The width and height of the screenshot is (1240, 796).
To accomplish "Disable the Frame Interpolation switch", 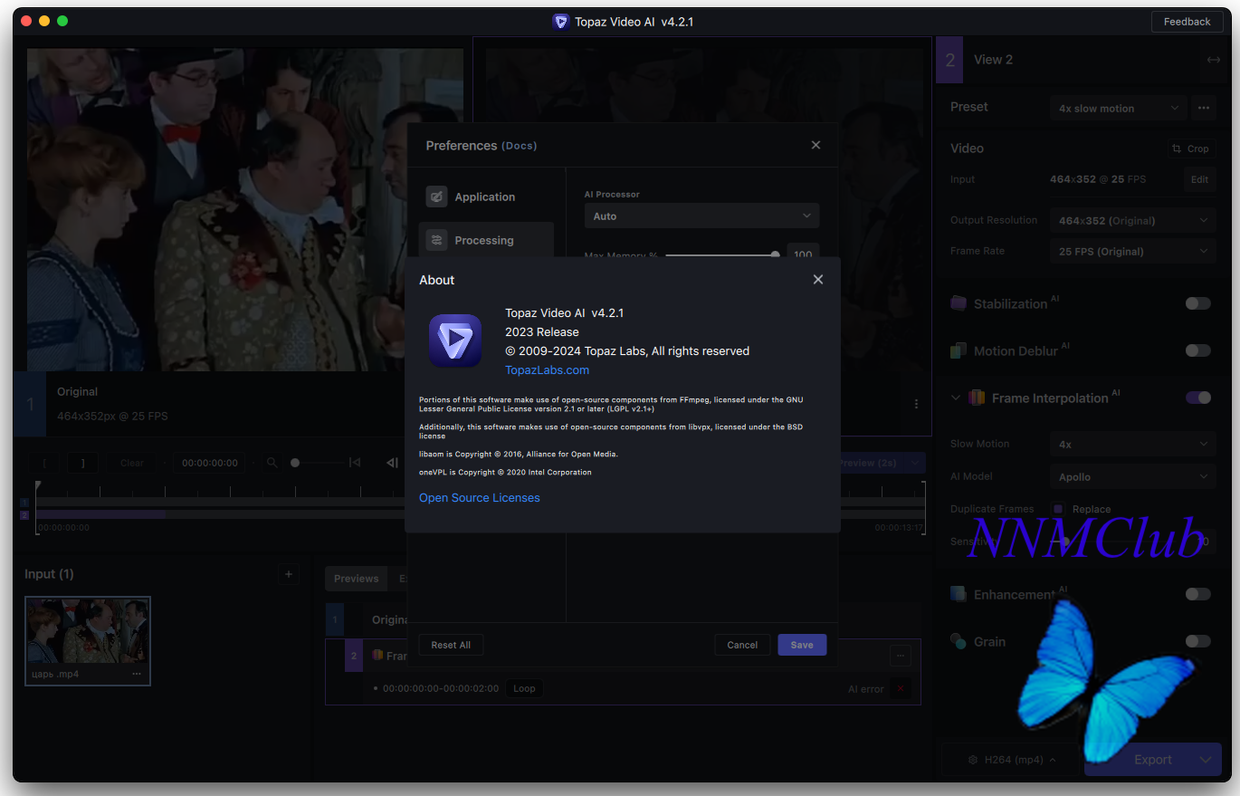I will [x=1197, y=398].
